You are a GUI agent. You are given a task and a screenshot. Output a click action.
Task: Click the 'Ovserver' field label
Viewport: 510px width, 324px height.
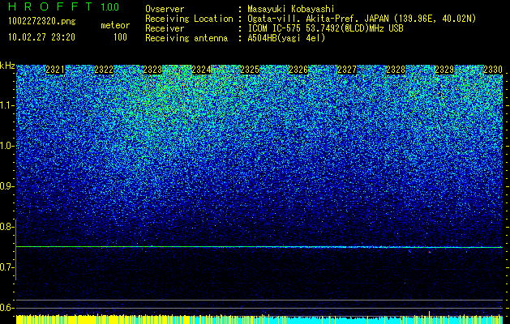(x=165, y=9)
